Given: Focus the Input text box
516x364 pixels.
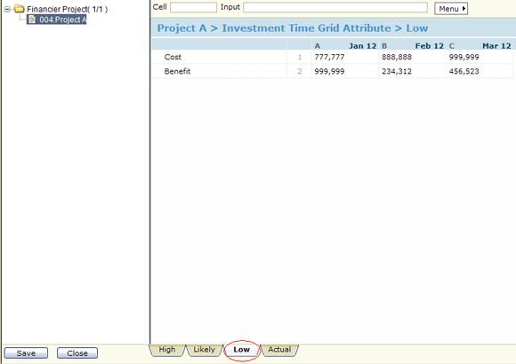Looking at the screenshot, I should (x=335, y=8).
